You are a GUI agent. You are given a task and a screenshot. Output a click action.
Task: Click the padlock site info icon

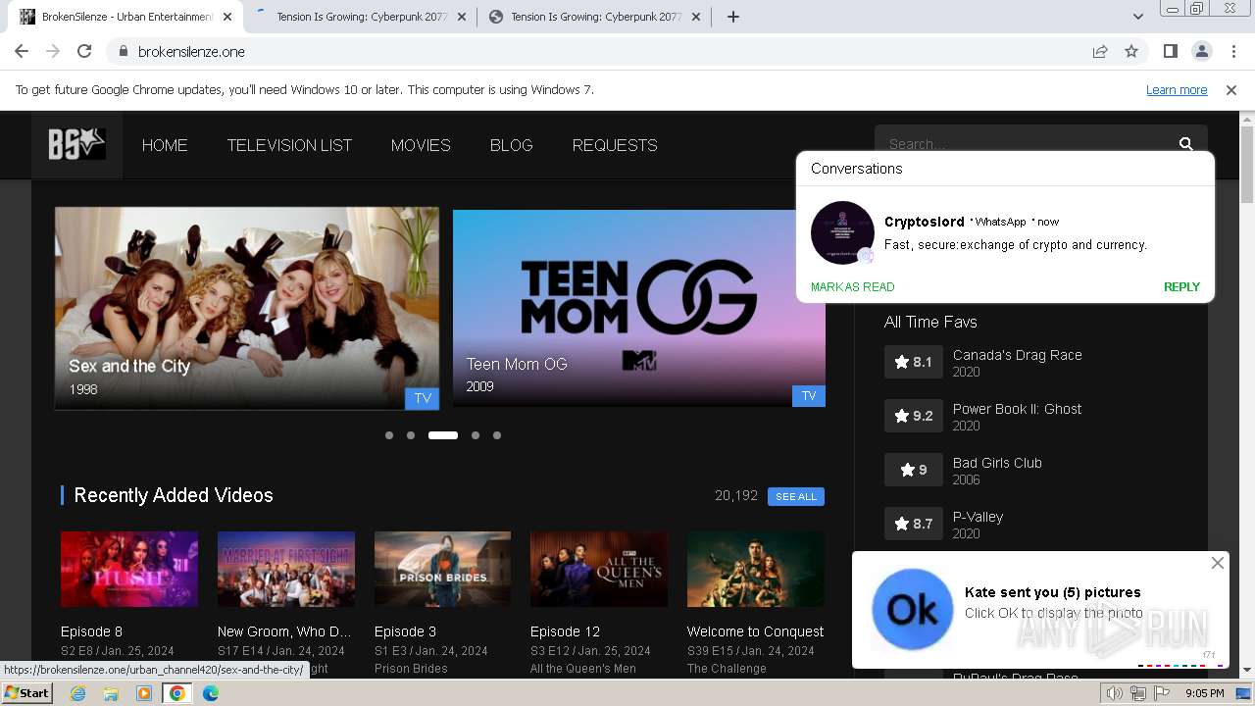123,51
